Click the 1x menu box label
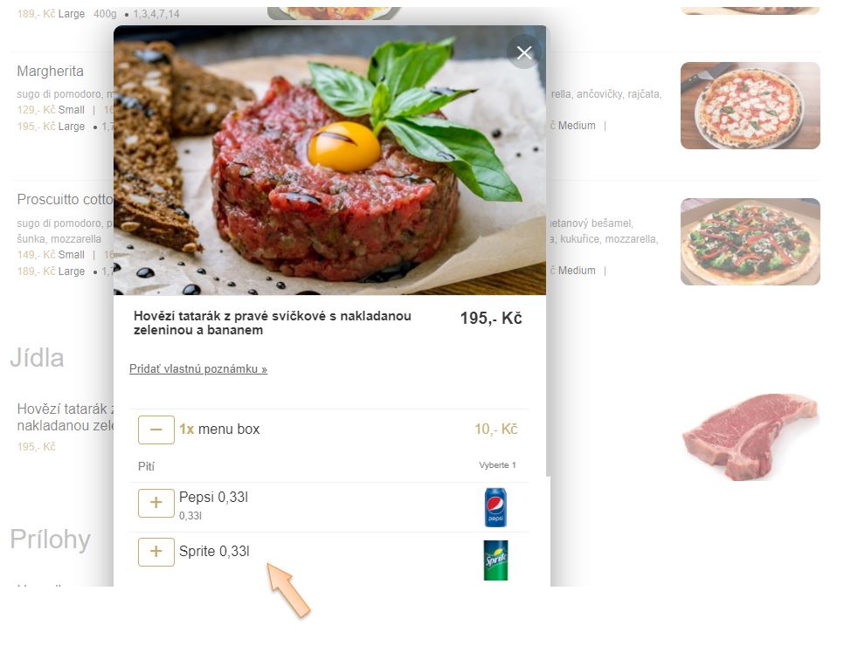 [x=219, y=430]
